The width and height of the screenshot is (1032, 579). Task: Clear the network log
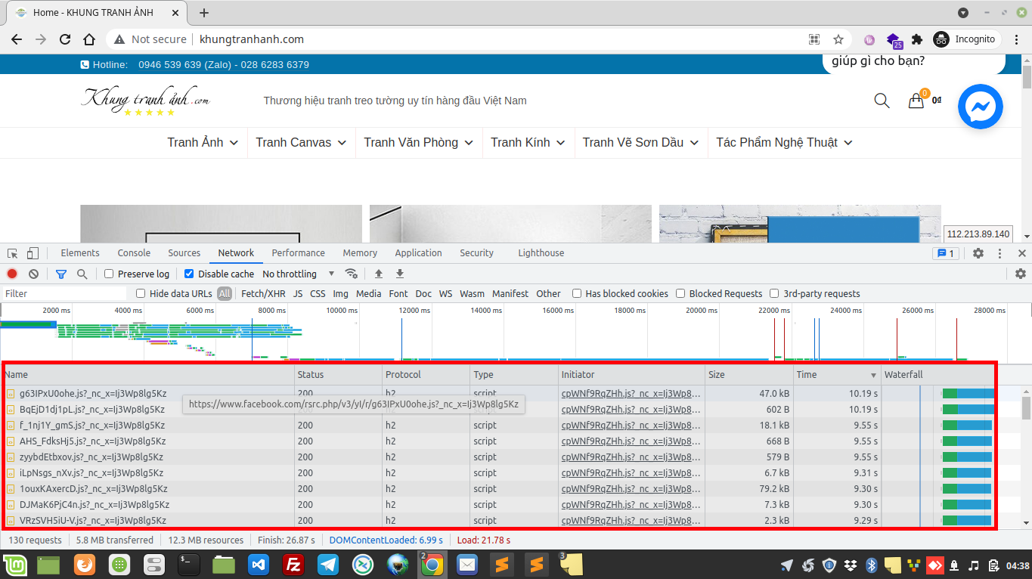click(33, 274)
